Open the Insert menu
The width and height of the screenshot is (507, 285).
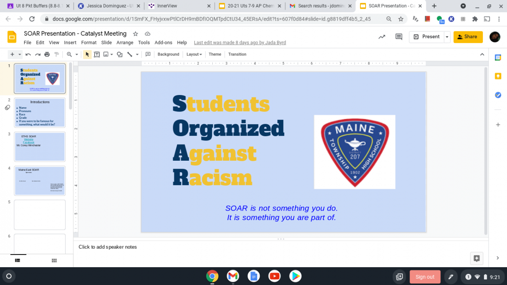coord(70,43)
